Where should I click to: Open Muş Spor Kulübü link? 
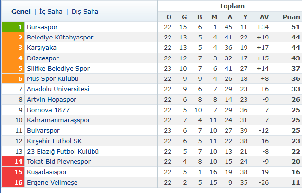[53, 78]
